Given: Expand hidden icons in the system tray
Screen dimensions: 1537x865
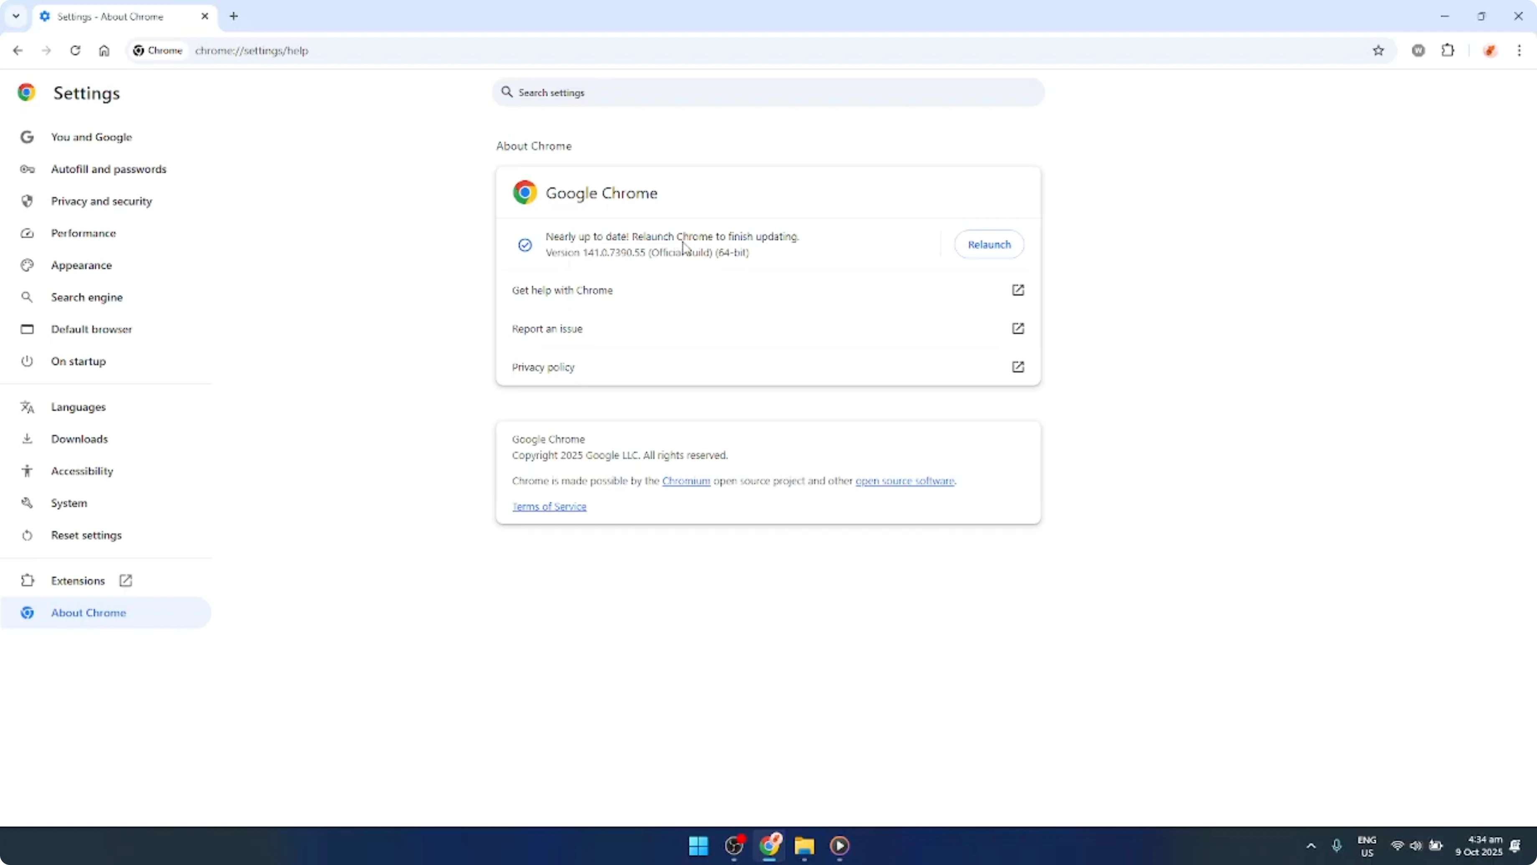Looking at the screenshot, I should pos(1310,846).
